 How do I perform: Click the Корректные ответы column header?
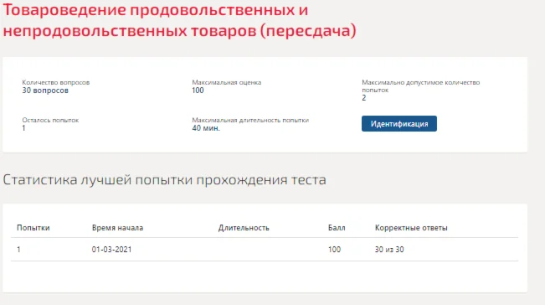point(411,228)
